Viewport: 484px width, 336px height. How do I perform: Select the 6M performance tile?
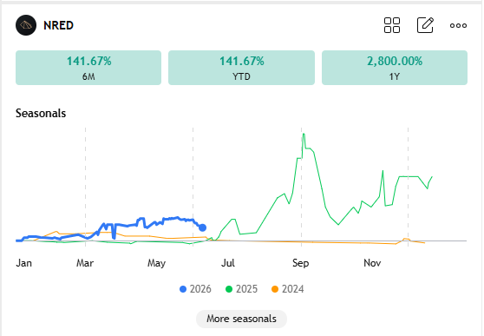point(88,68)
